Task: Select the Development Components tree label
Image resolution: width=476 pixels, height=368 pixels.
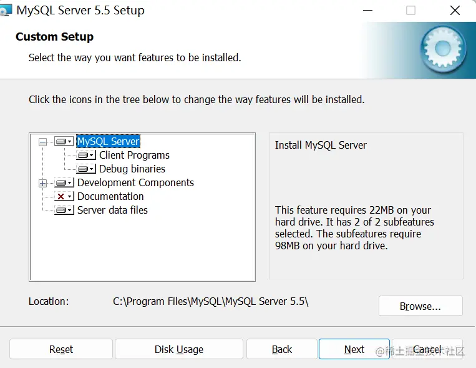Action: click(135, 182)
